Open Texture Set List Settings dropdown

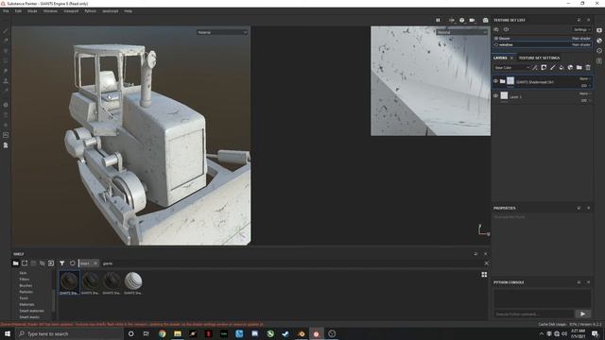581,29
